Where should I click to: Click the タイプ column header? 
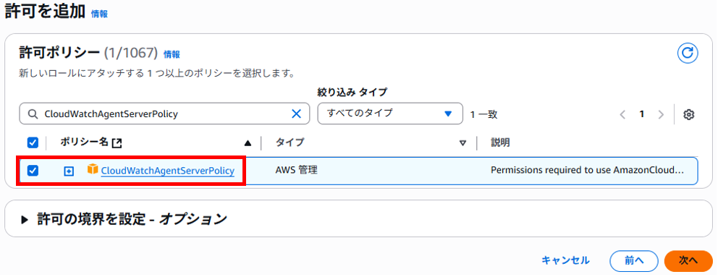290,142
